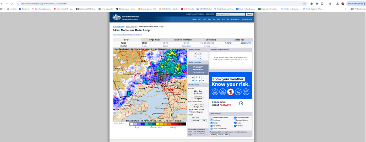Bookmark this page with the star icon
Image resolution: width=366 pixels, height=142 pixels.
(x=304, y=4)
